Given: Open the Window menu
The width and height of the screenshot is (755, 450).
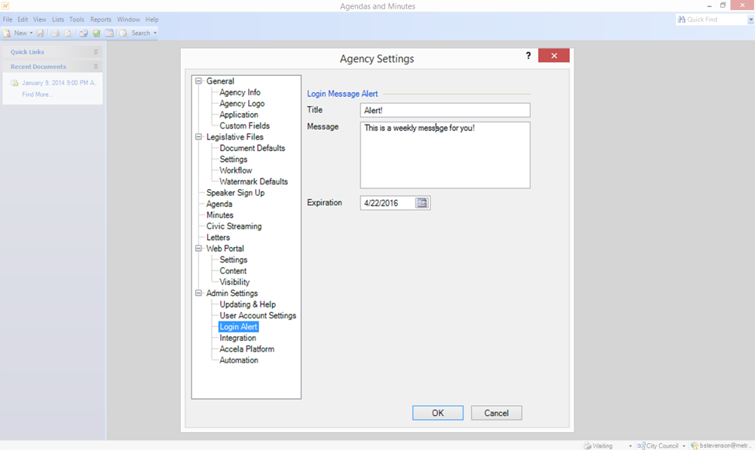Looking at the screenshot, I should coord(128,19).
